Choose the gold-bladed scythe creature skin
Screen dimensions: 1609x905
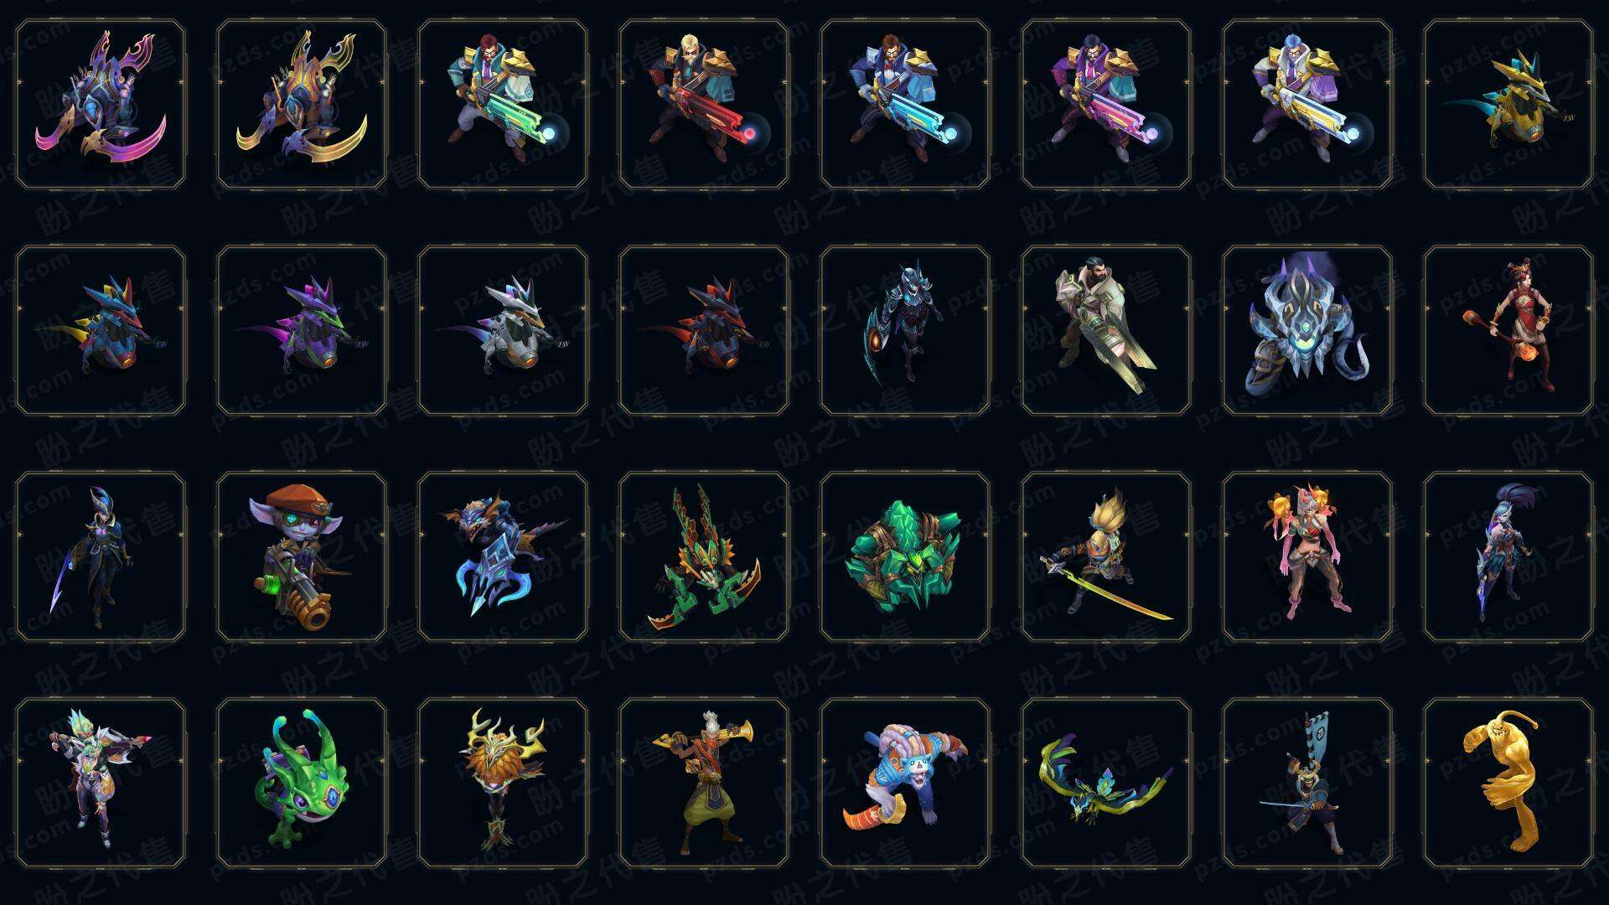(x=302, y=105)
